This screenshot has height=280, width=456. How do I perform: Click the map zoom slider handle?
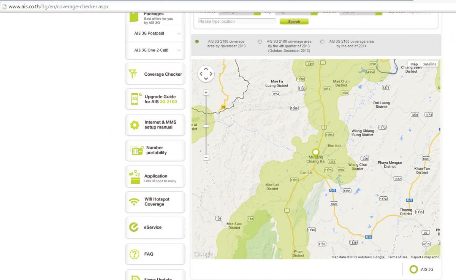pyautogui.click(x=206, y=126)
